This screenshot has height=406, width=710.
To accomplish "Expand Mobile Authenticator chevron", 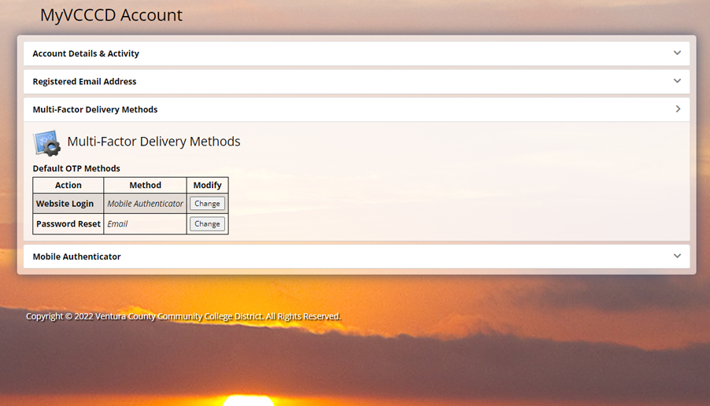I will 677,256.
